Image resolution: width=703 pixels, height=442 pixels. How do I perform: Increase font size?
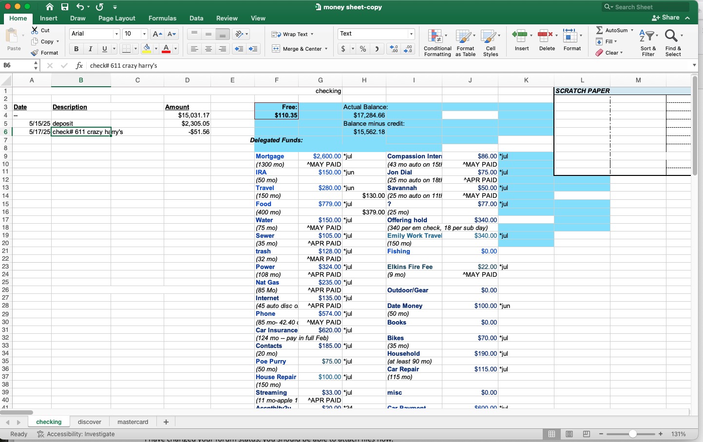coord(157,34)
